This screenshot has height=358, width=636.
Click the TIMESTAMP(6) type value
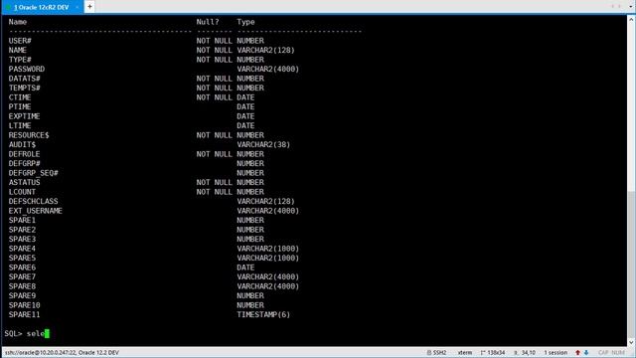(x=263, y=314)
